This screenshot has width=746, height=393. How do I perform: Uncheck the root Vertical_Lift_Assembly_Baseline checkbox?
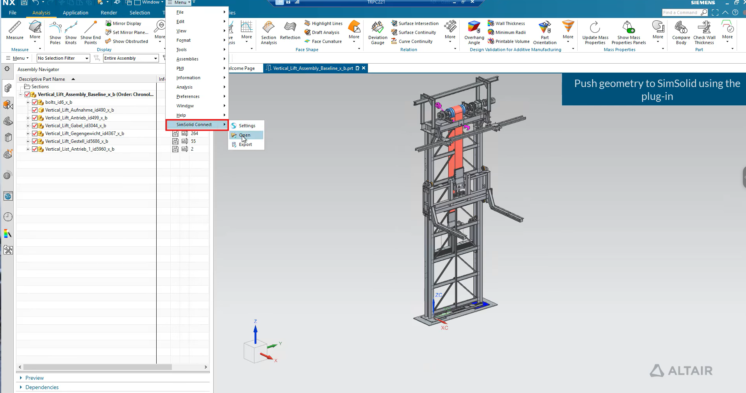pyautogui.click(x=27, y=94)
